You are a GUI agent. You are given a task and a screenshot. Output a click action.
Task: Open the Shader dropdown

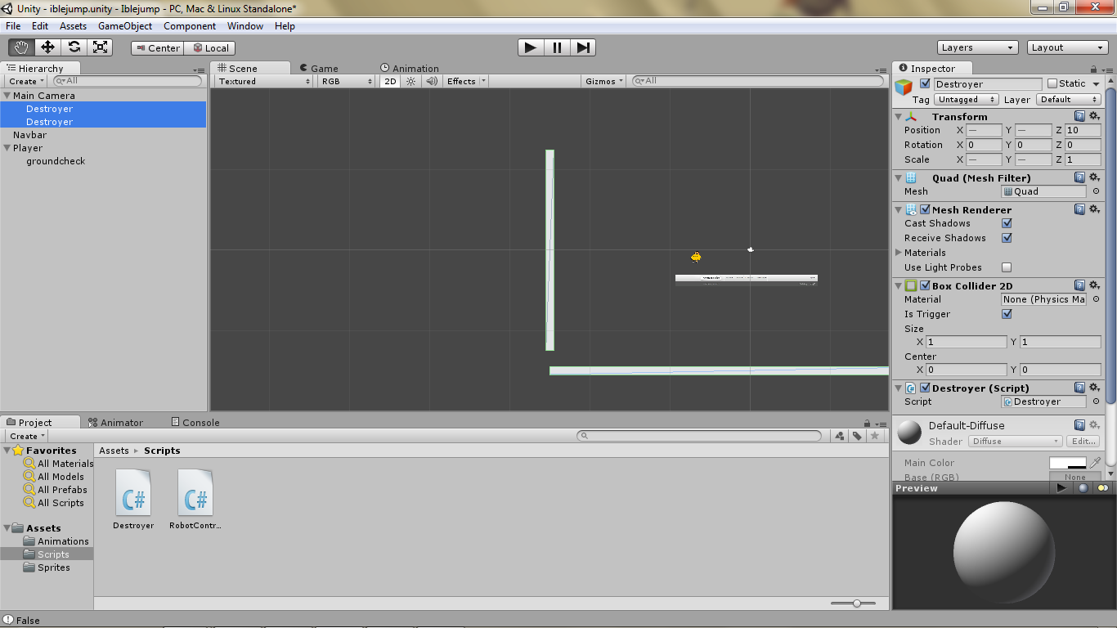1015,442
